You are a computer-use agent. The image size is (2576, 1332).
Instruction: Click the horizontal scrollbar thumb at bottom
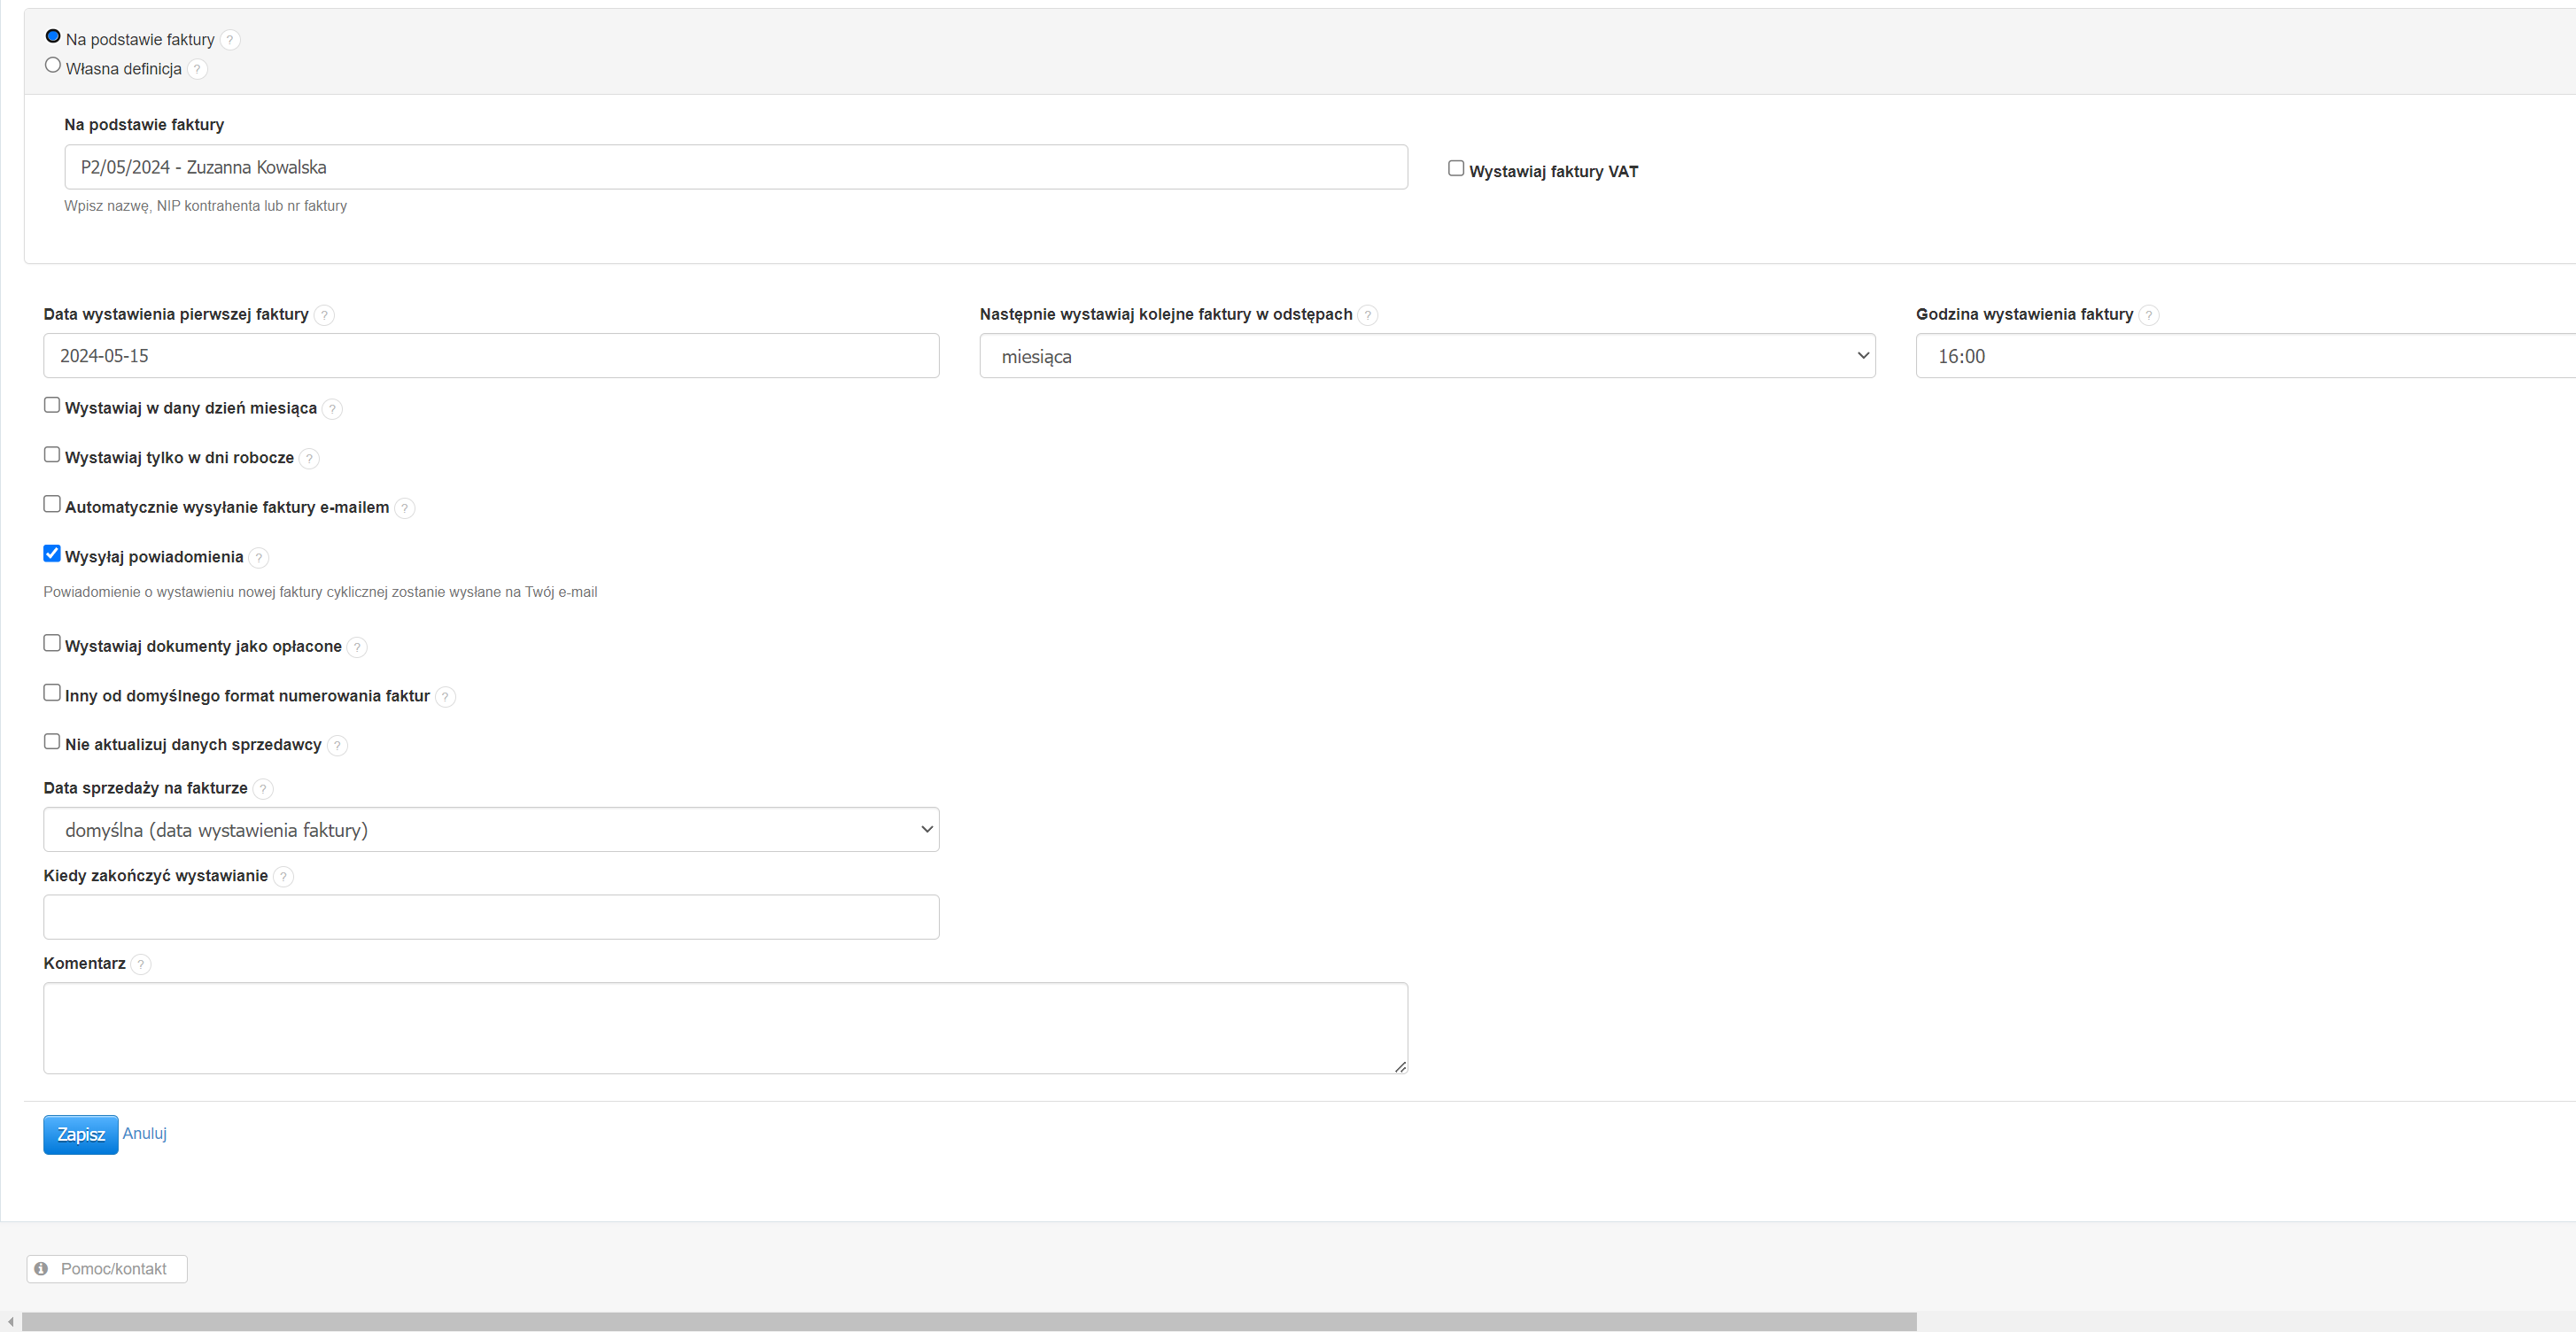pyautogui.click(x=969, y=1322)
